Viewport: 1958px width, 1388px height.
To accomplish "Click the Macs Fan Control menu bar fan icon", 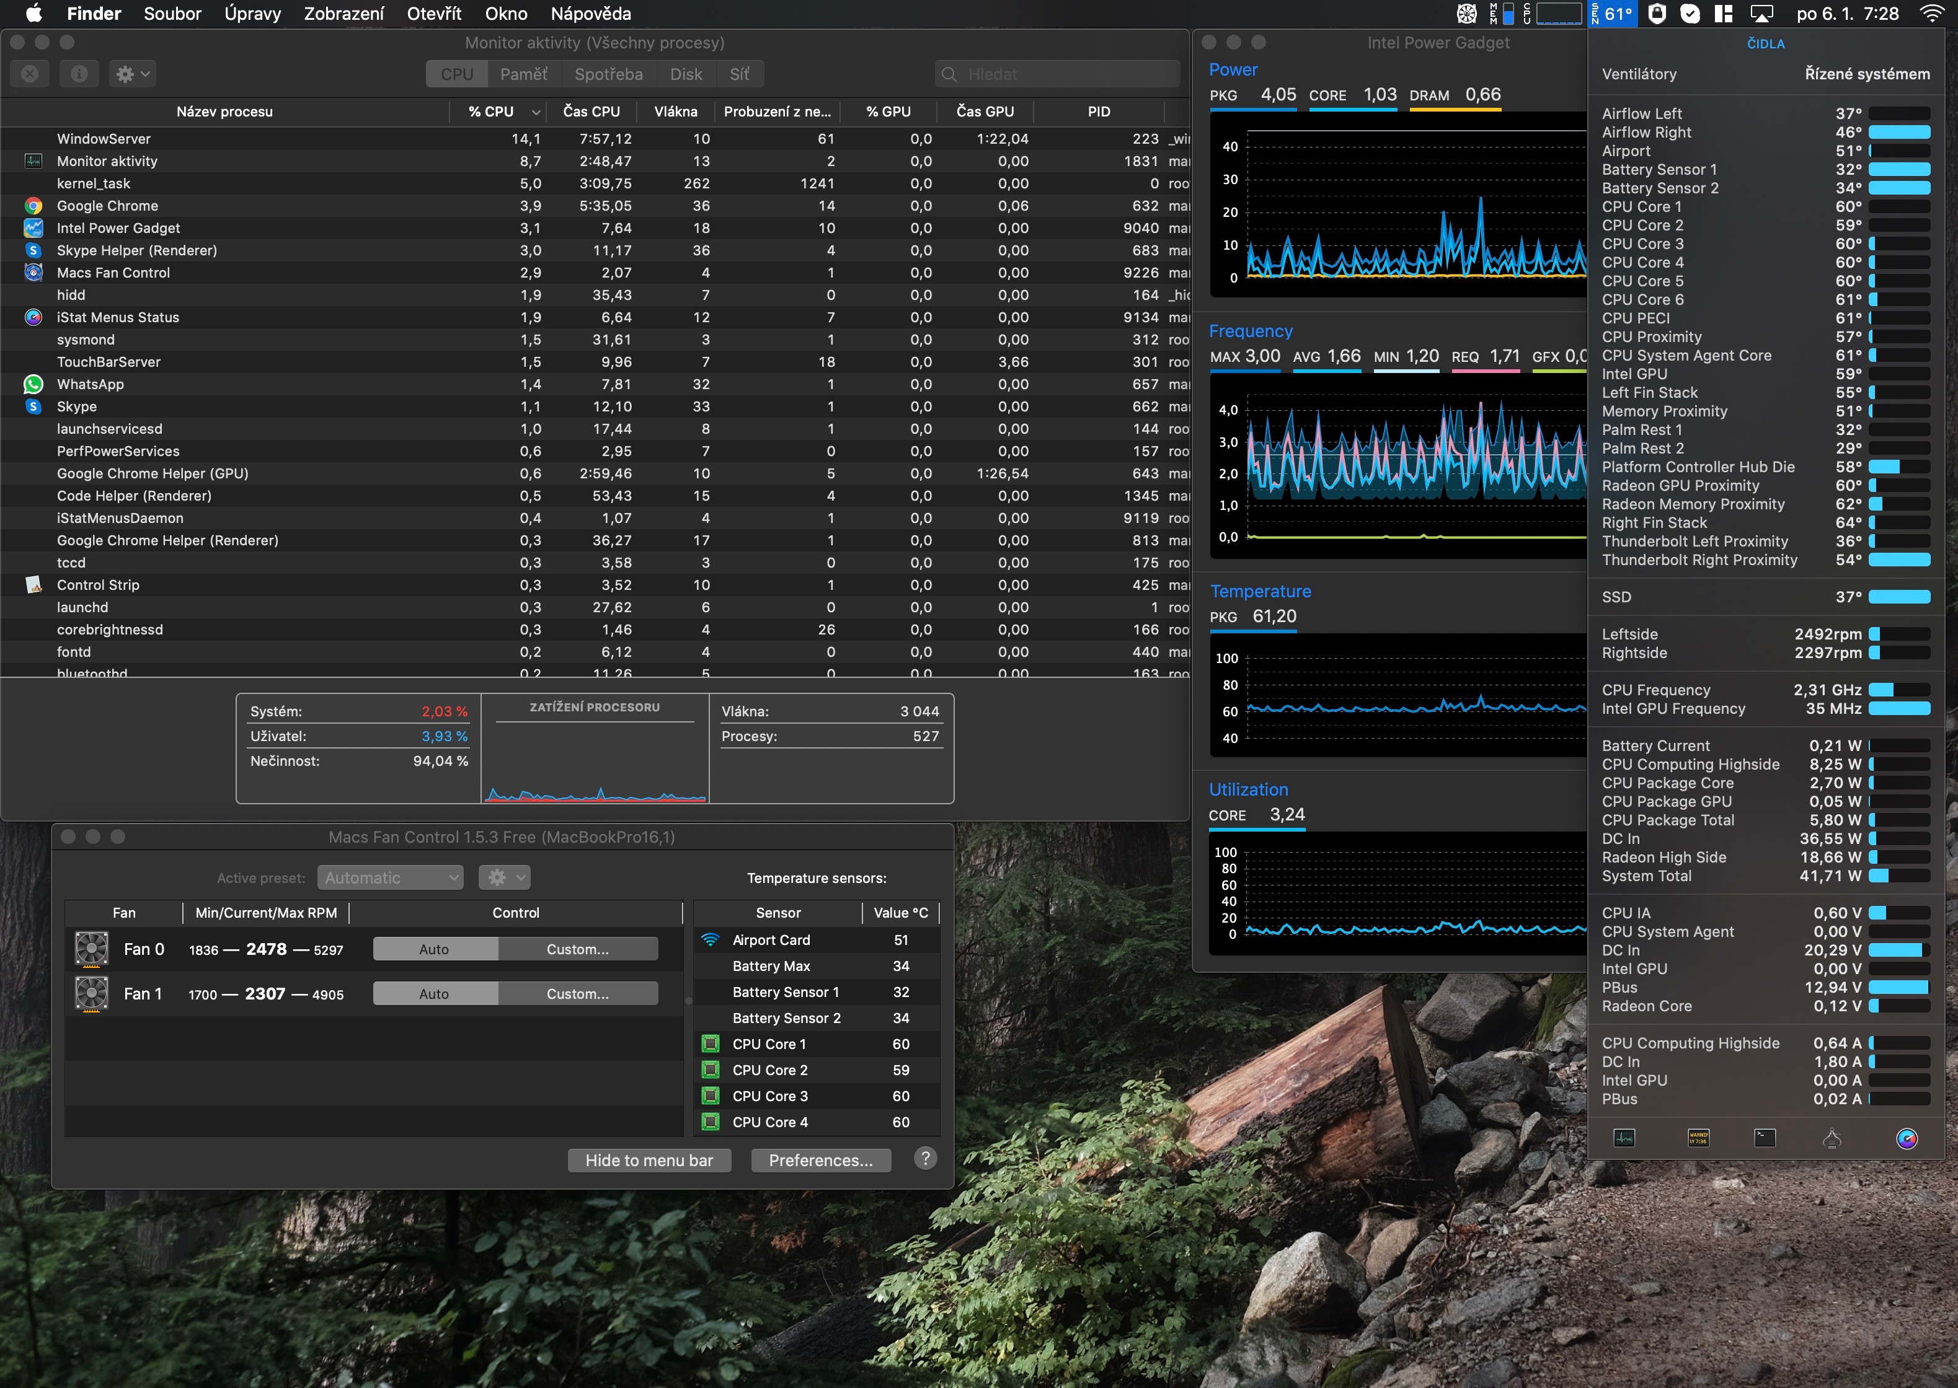I will coord(1466,14).
